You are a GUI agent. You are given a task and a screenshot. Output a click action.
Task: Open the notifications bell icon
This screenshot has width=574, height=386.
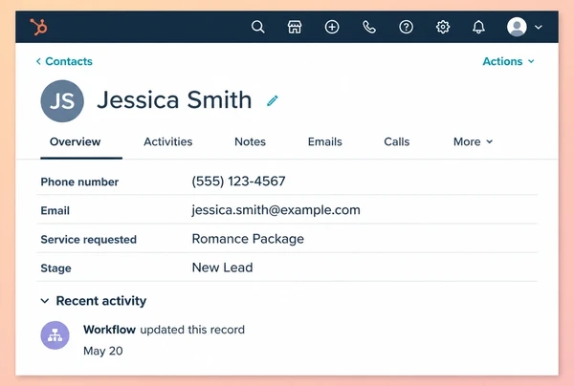[x=478, y=27]
